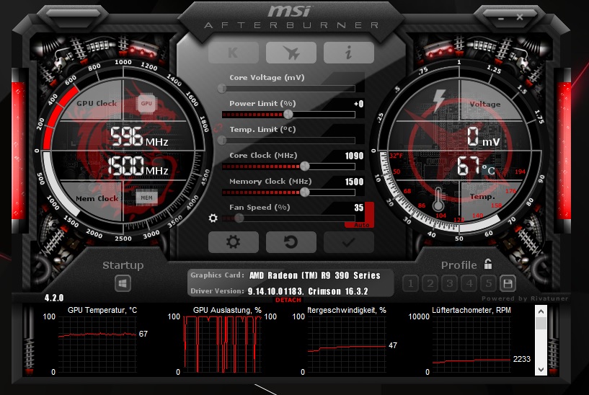Click the GPU chip icon in the clock gauge
This screenshot has height=395, width=589.
click(146, 104)
